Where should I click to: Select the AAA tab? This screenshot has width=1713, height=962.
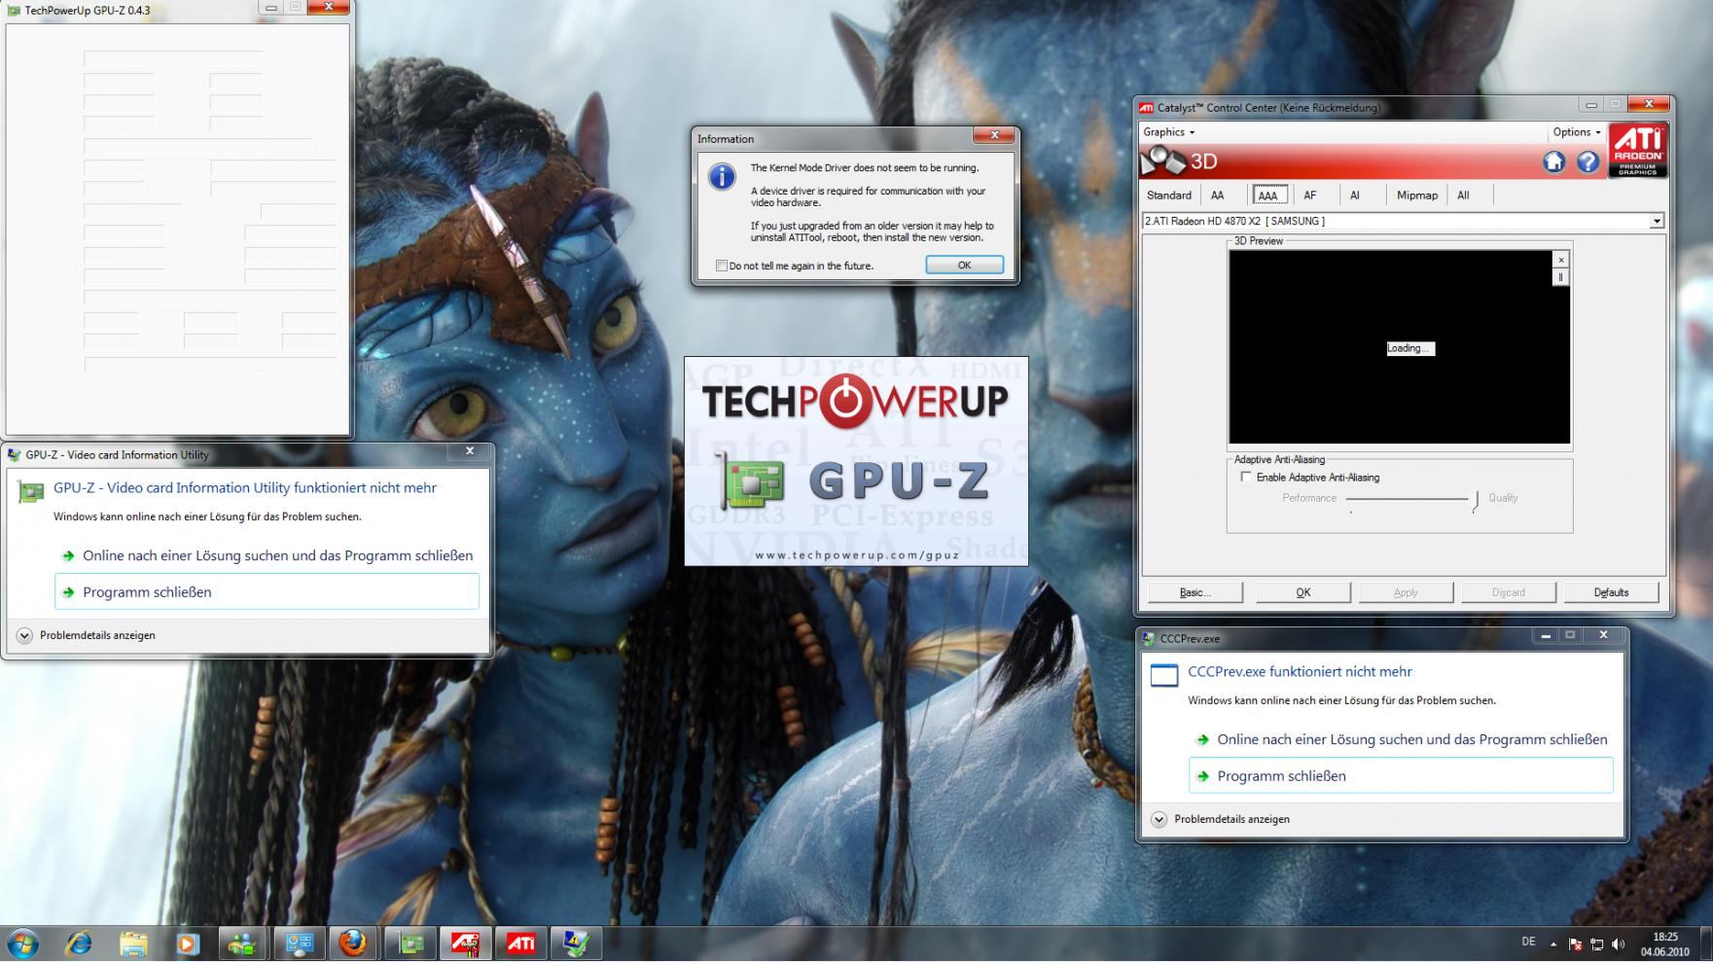(x=1269, y=196)
